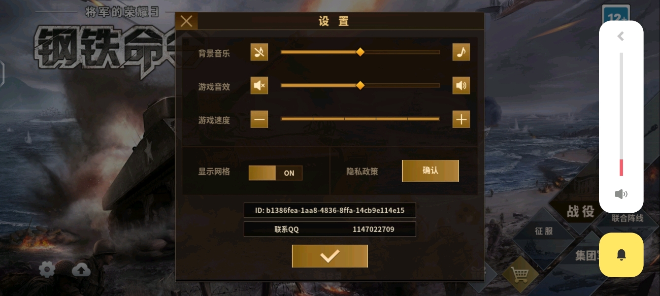Click the cloud upload icon
660x296 pixels.
pyautogui.click(x=81, y=270)
